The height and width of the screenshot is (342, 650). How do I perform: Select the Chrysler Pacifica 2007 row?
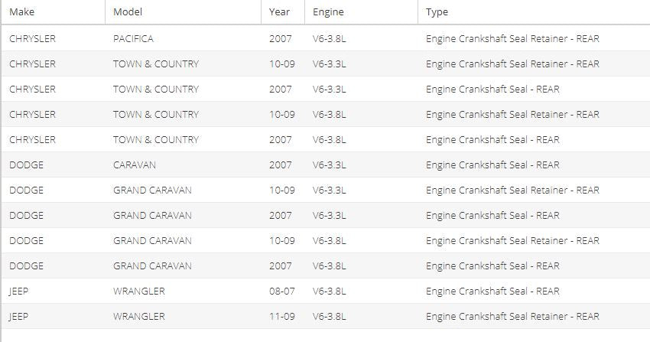click(326, 38)
